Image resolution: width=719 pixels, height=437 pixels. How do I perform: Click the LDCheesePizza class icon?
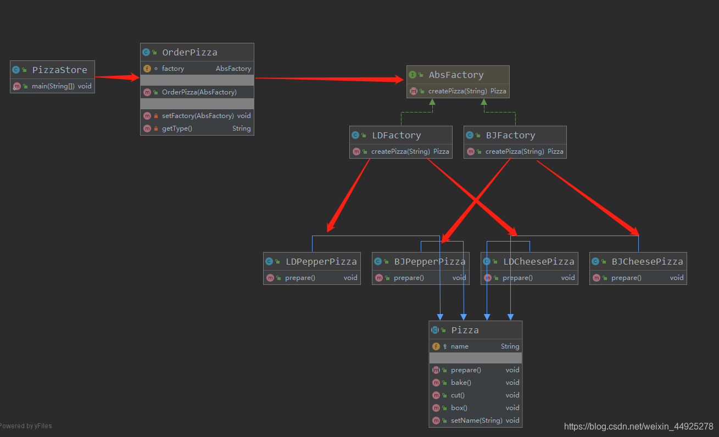click(487, 261)
